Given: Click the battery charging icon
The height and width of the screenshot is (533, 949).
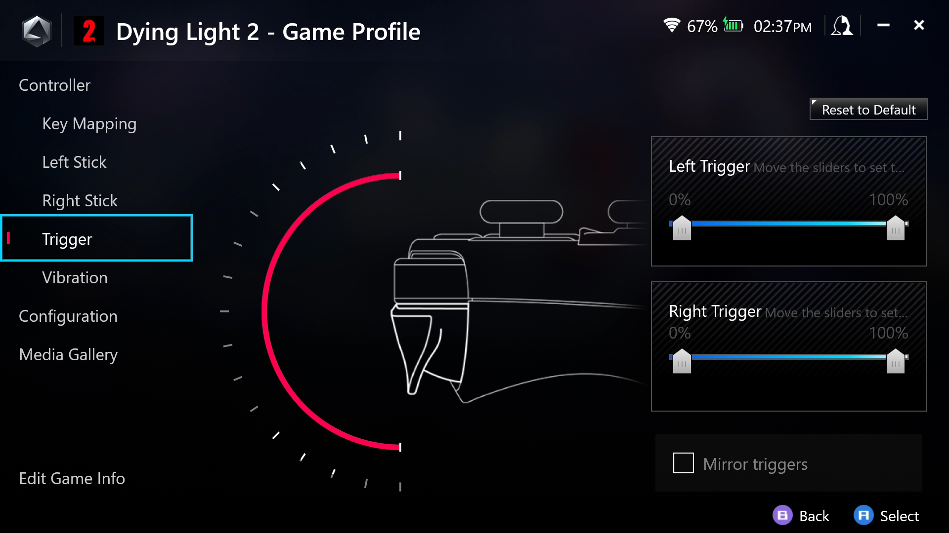Looking at the screenshot, I should (x=733, y=25).
